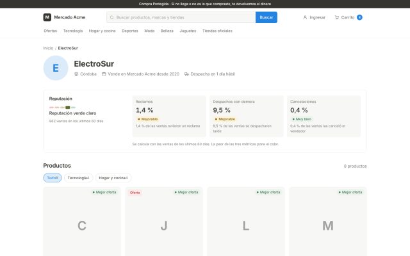Click the ElectroSur avatar letter E
The height and width of the screenshot is (256, 410).
tap(56, 68)
